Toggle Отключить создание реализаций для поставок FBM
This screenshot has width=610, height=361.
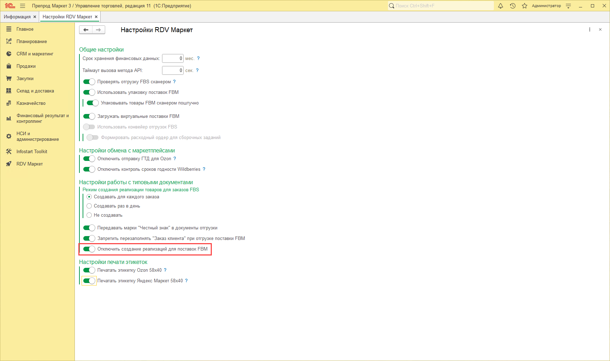(x=89, y=249)
